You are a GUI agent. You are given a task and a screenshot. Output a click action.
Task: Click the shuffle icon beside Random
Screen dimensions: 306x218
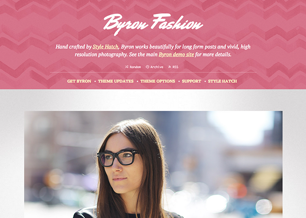coord(127,67)
